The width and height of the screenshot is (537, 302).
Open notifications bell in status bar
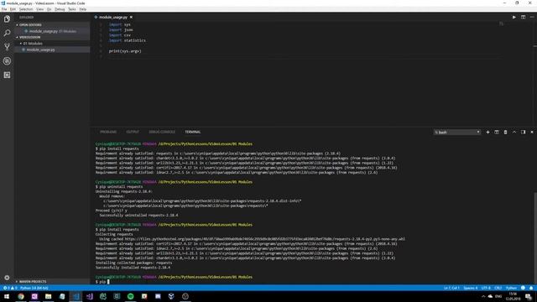pyautogui.click(x=531, y=288)
